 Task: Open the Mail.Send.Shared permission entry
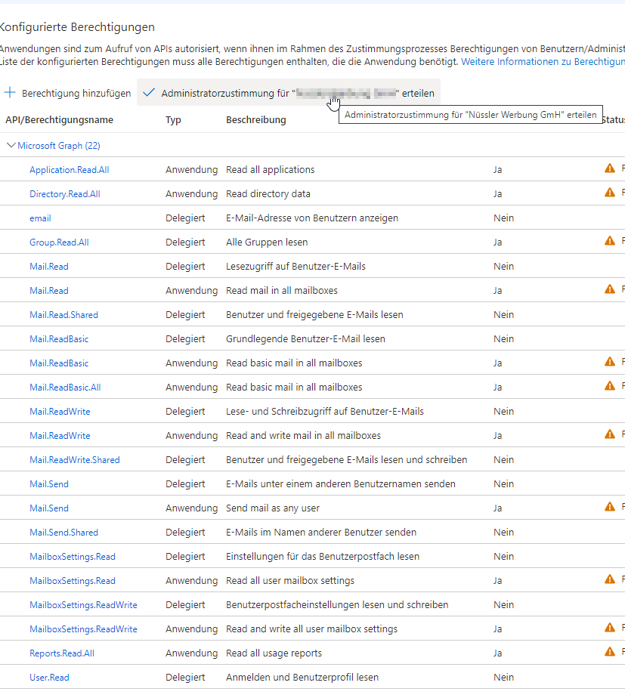(63, 533)
